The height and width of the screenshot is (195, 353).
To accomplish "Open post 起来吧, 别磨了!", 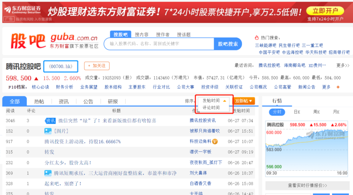I will 63,184.
